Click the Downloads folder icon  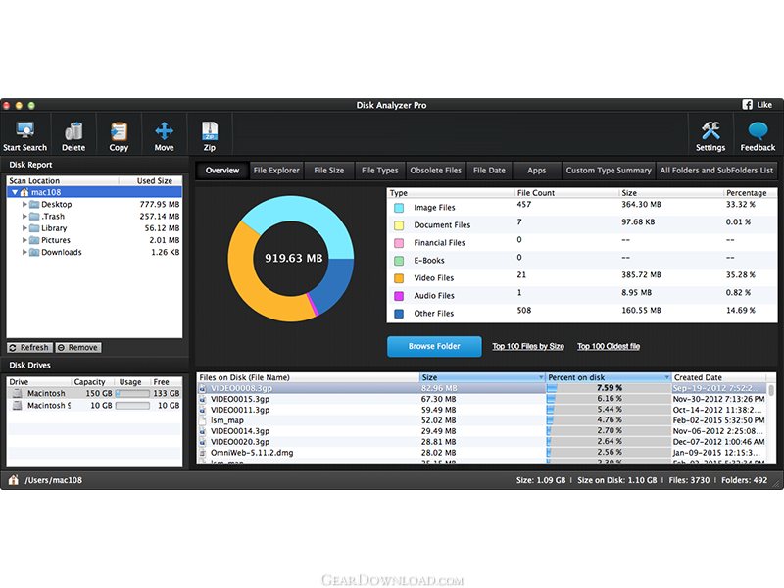click(34, 252)
